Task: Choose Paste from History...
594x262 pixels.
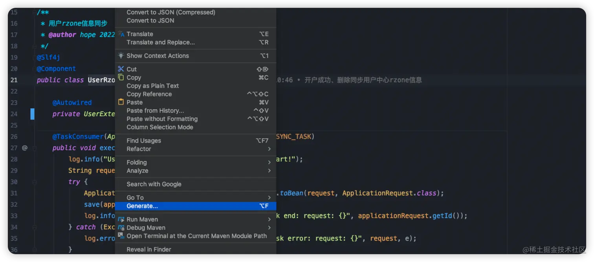Action: click(196, 110)
